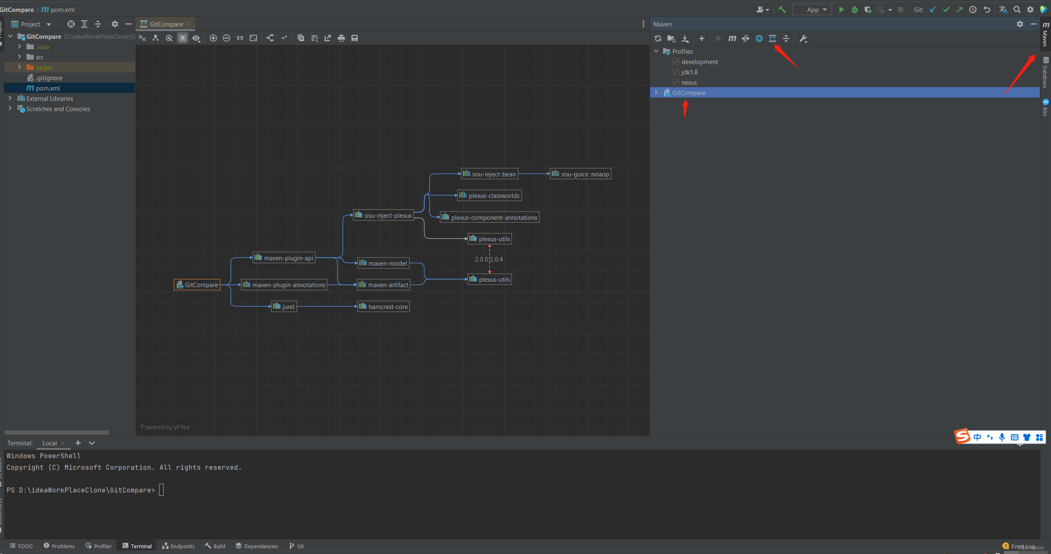This screenshot has height=554, width=1051.
Task: Click Download Sources icon in Maven toolbar
Action: tap(685, 38)
